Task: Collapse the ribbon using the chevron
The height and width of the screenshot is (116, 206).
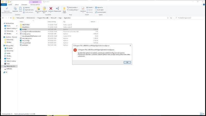Action: pos(202,5)
